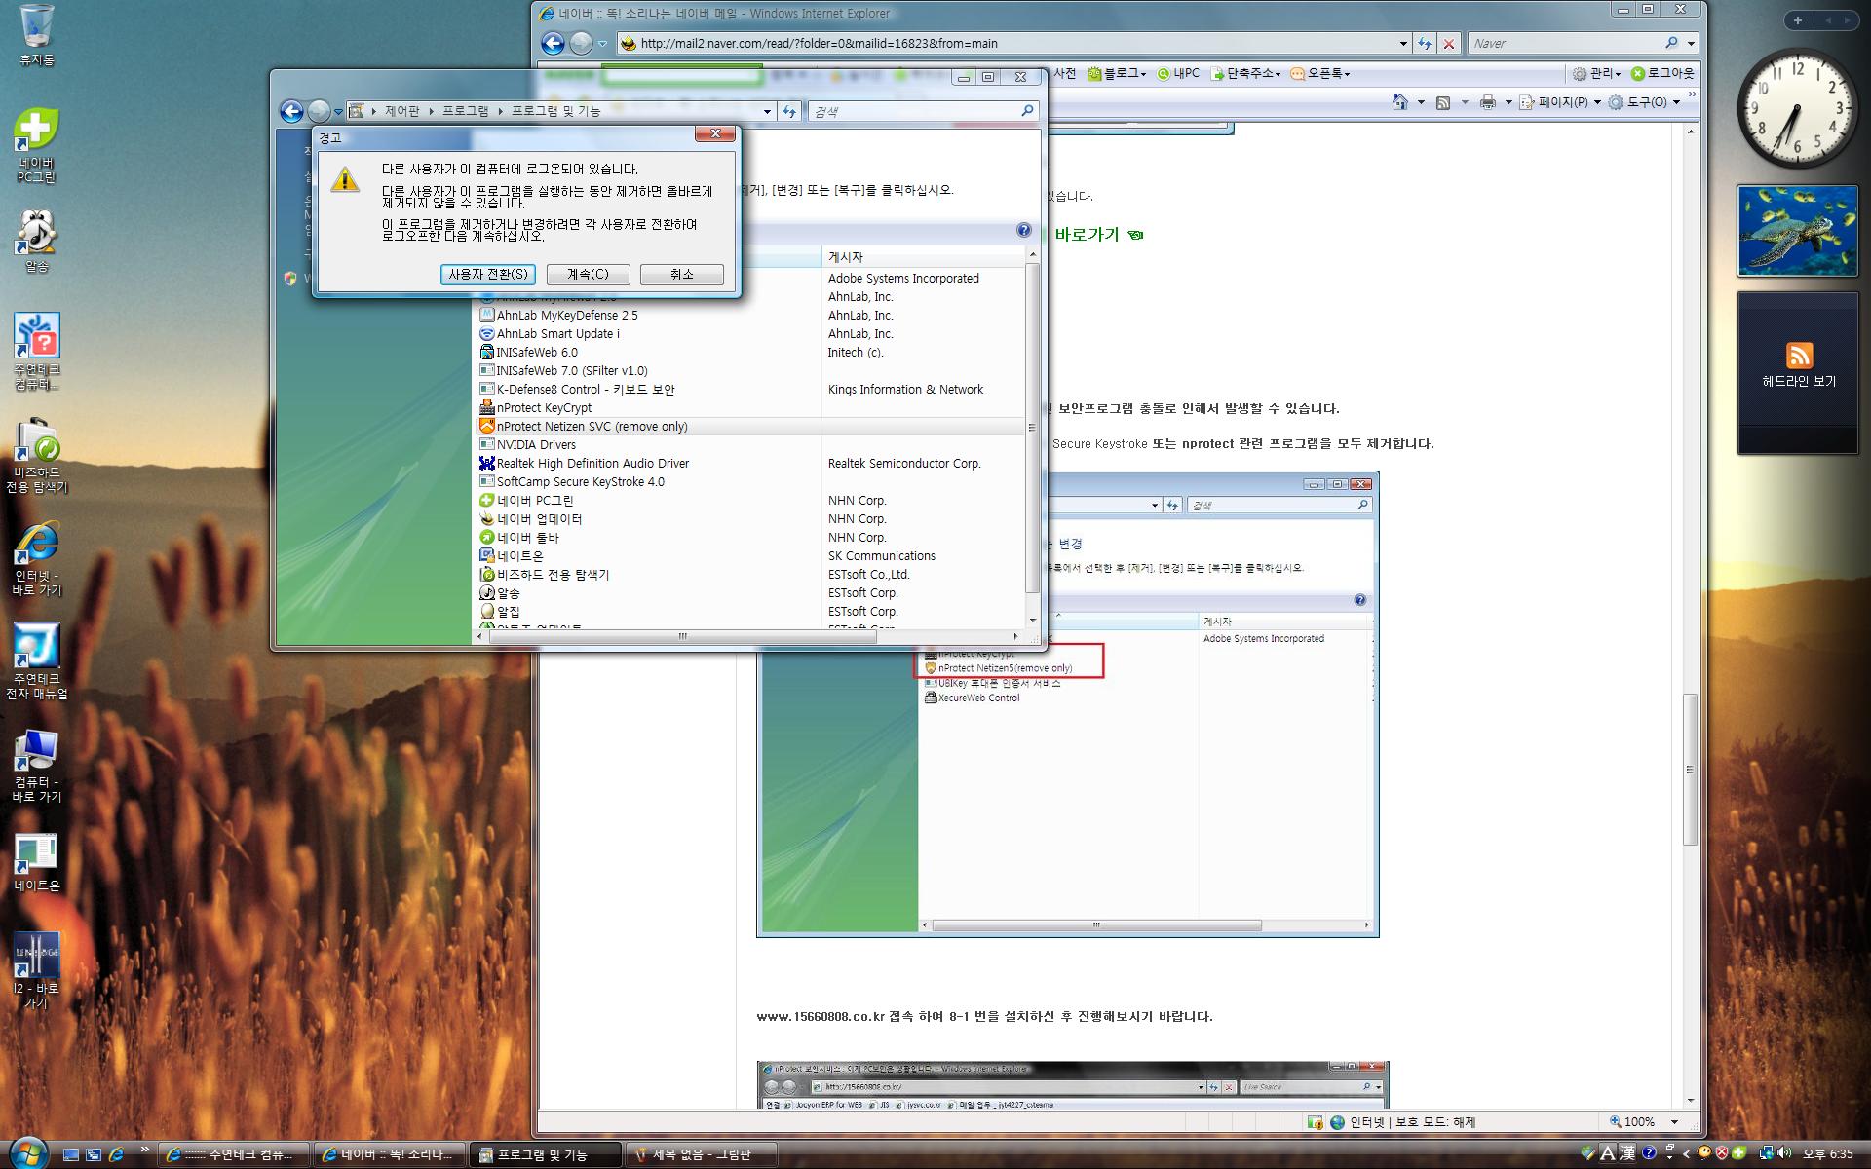Click 로그아웃 in the Naver toolbar
The image size is (1871, 1169).
tap(1662, 73)
